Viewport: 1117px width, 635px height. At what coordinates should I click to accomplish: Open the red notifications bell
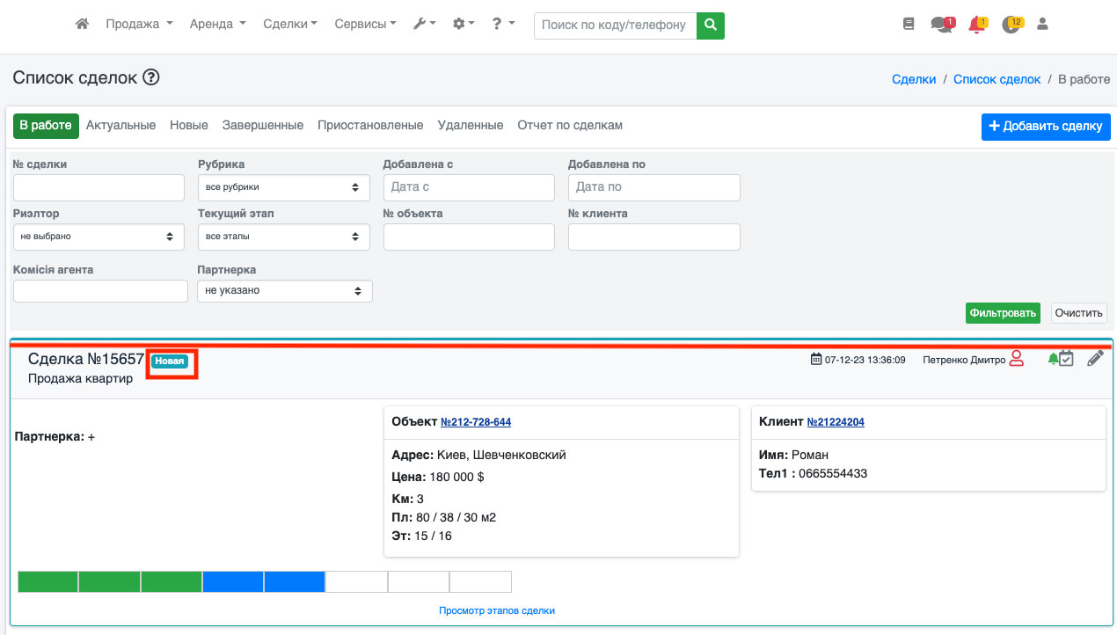[x=976, y=25]
